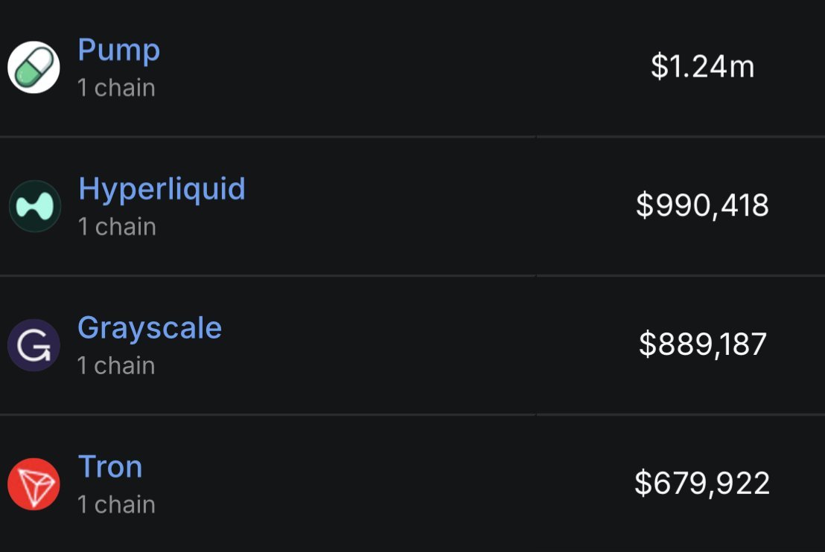
Task: Select the $889,187 Grayscale value
Action: pyautogui.click(x=702, y=344)
